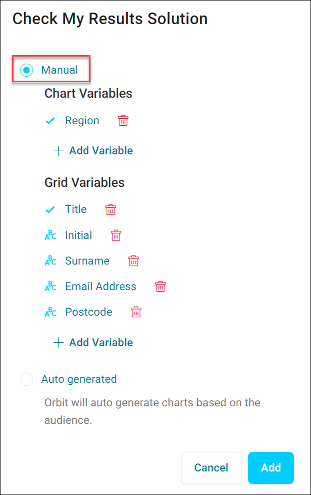Image resolution: width=311 pixels, height=495 pixels.
Task: Click the checkmark icon next to Title
Action: (50, 209)
